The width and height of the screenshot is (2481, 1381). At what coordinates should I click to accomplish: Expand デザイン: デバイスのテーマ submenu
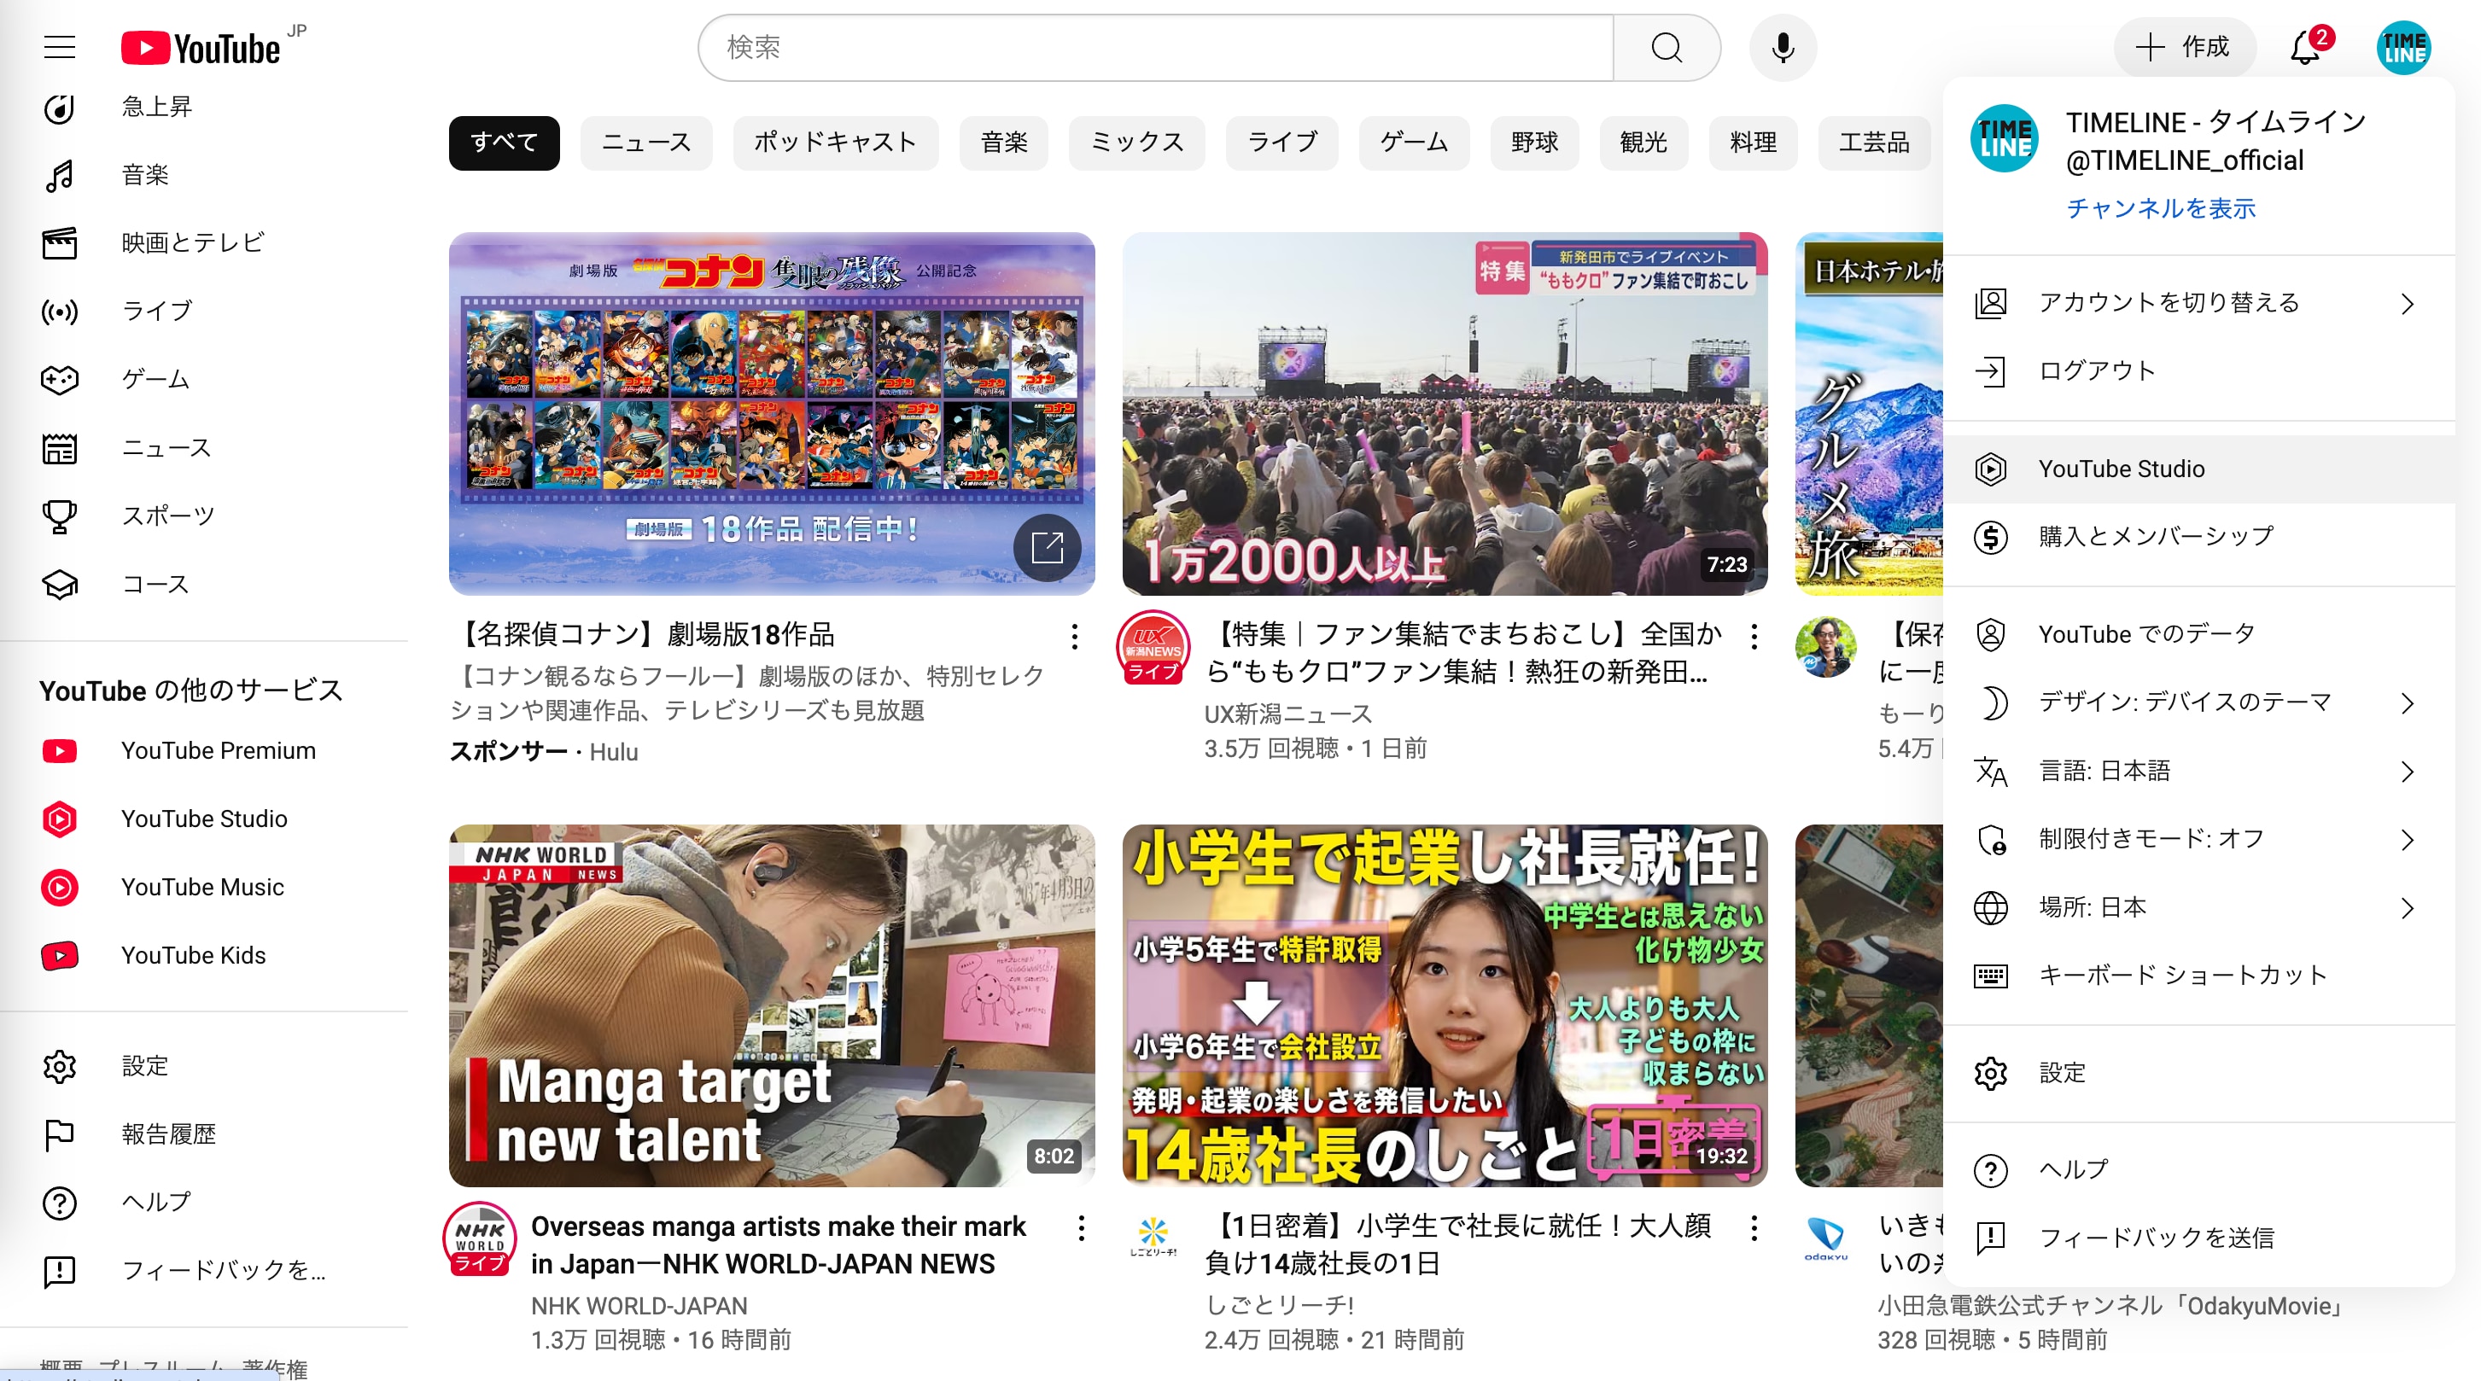[x=2198, y=703]
